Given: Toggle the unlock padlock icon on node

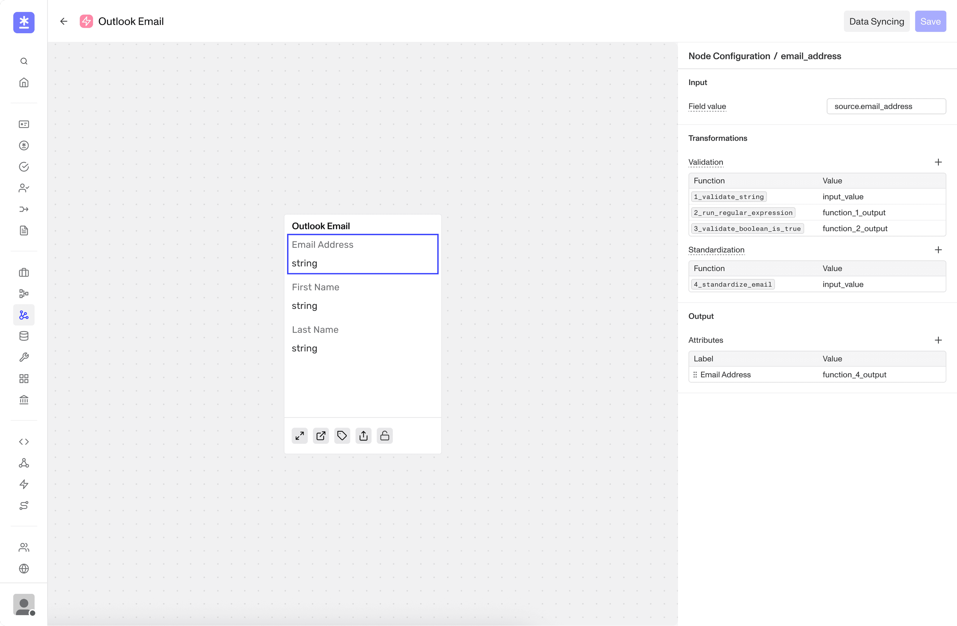Looking at the screenshot, I should click(385, 435).
